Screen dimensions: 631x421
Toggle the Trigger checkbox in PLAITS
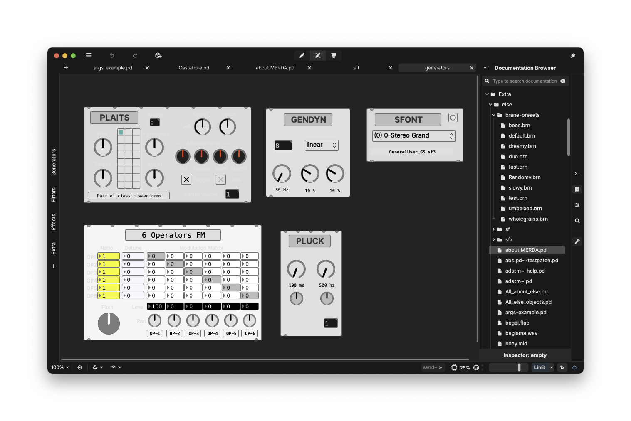(x=186, y=180)
